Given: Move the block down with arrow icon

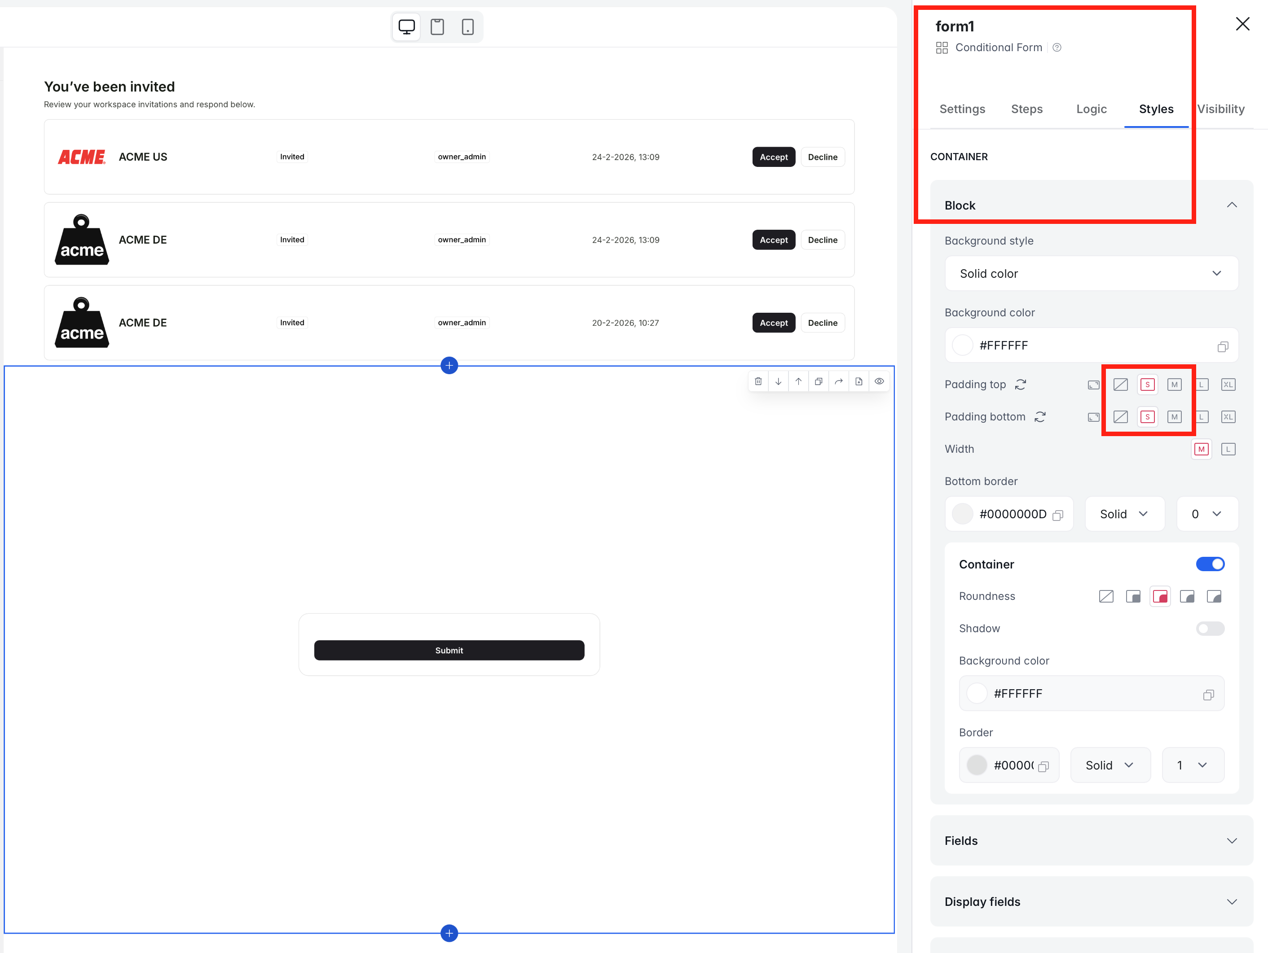Looking at the screenshot, I should 778,381.
